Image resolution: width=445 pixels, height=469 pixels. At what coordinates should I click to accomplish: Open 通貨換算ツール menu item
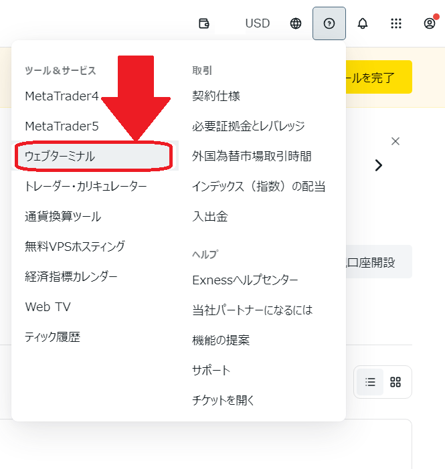point(63,217)
